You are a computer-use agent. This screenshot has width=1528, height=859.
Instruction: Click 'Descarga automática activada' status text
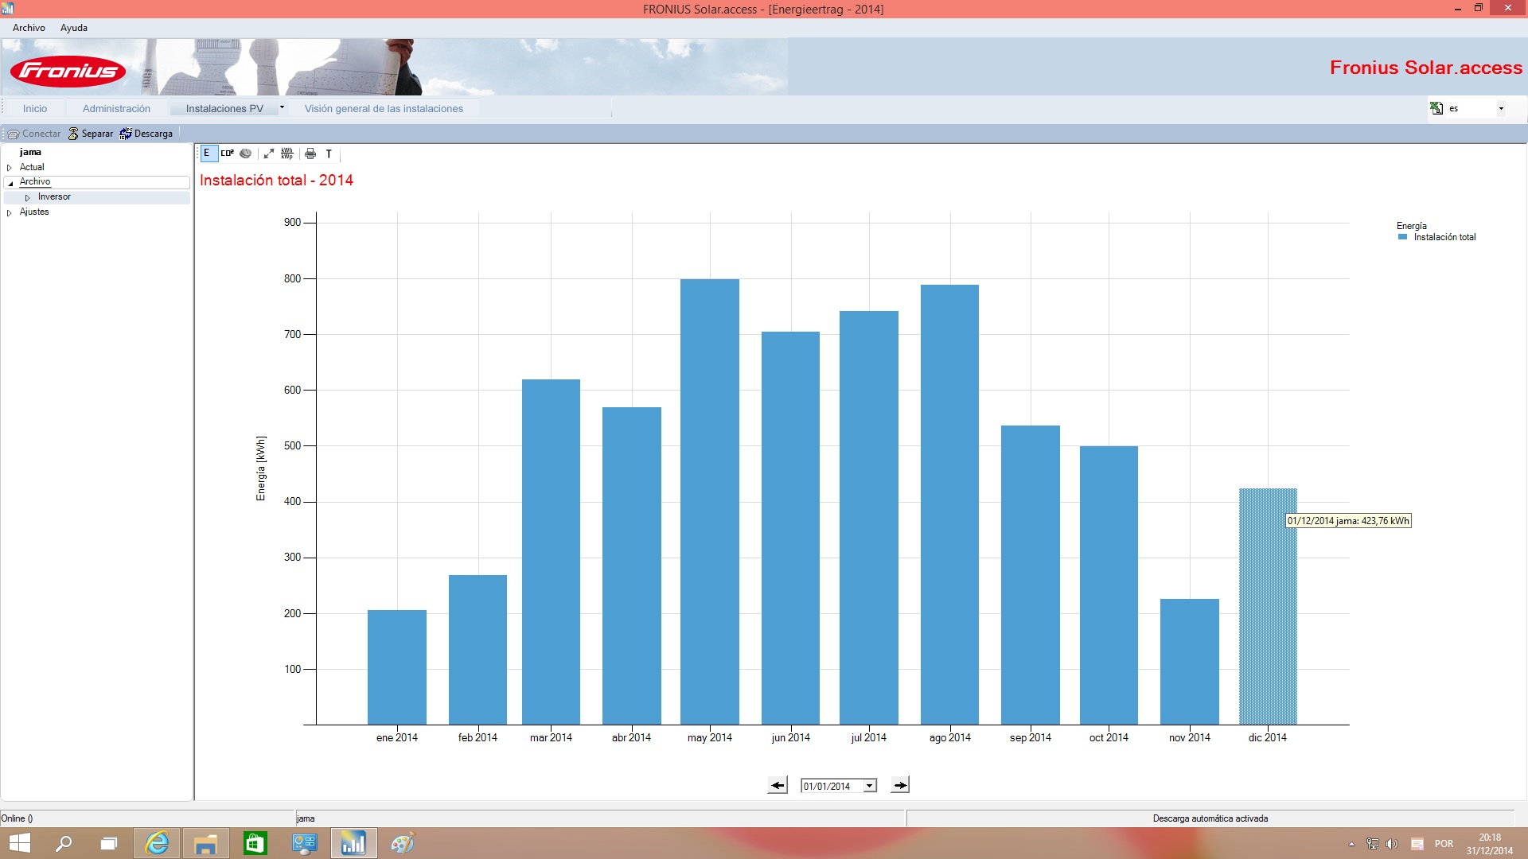pos(1210,818)
